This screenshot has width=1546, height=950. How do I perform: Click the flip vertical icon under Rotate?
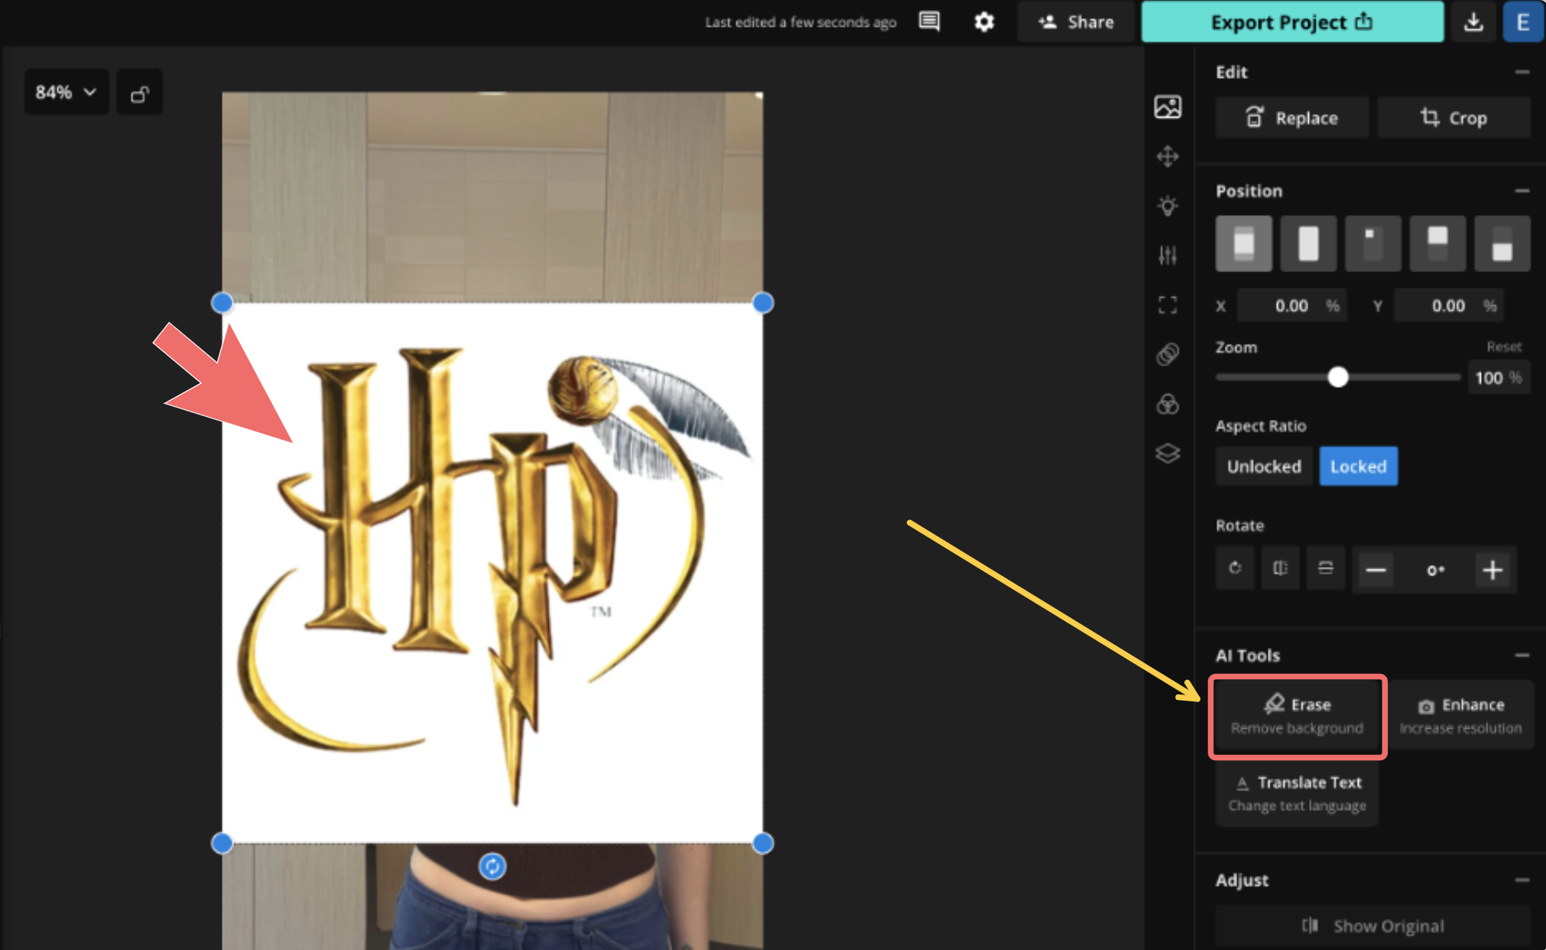click(1326, 568)
